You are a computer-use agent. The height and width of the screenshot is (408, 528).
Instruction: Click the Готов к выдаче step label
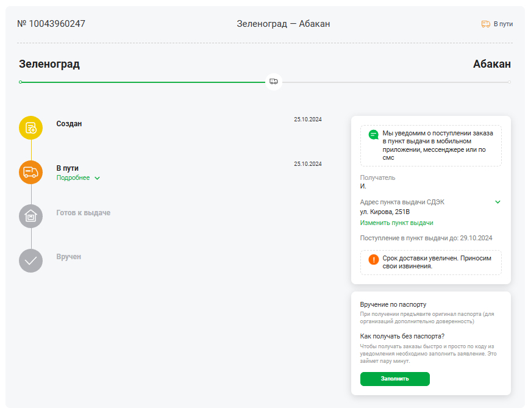83,213
